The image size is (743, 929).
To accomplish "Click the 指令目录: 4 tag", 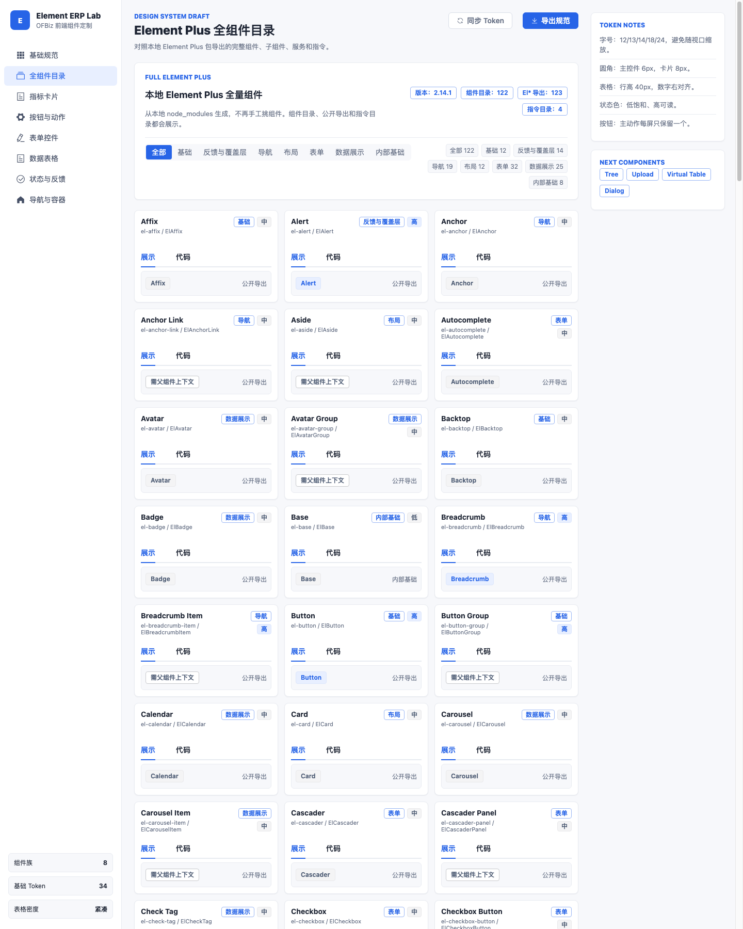I will 545,109.
